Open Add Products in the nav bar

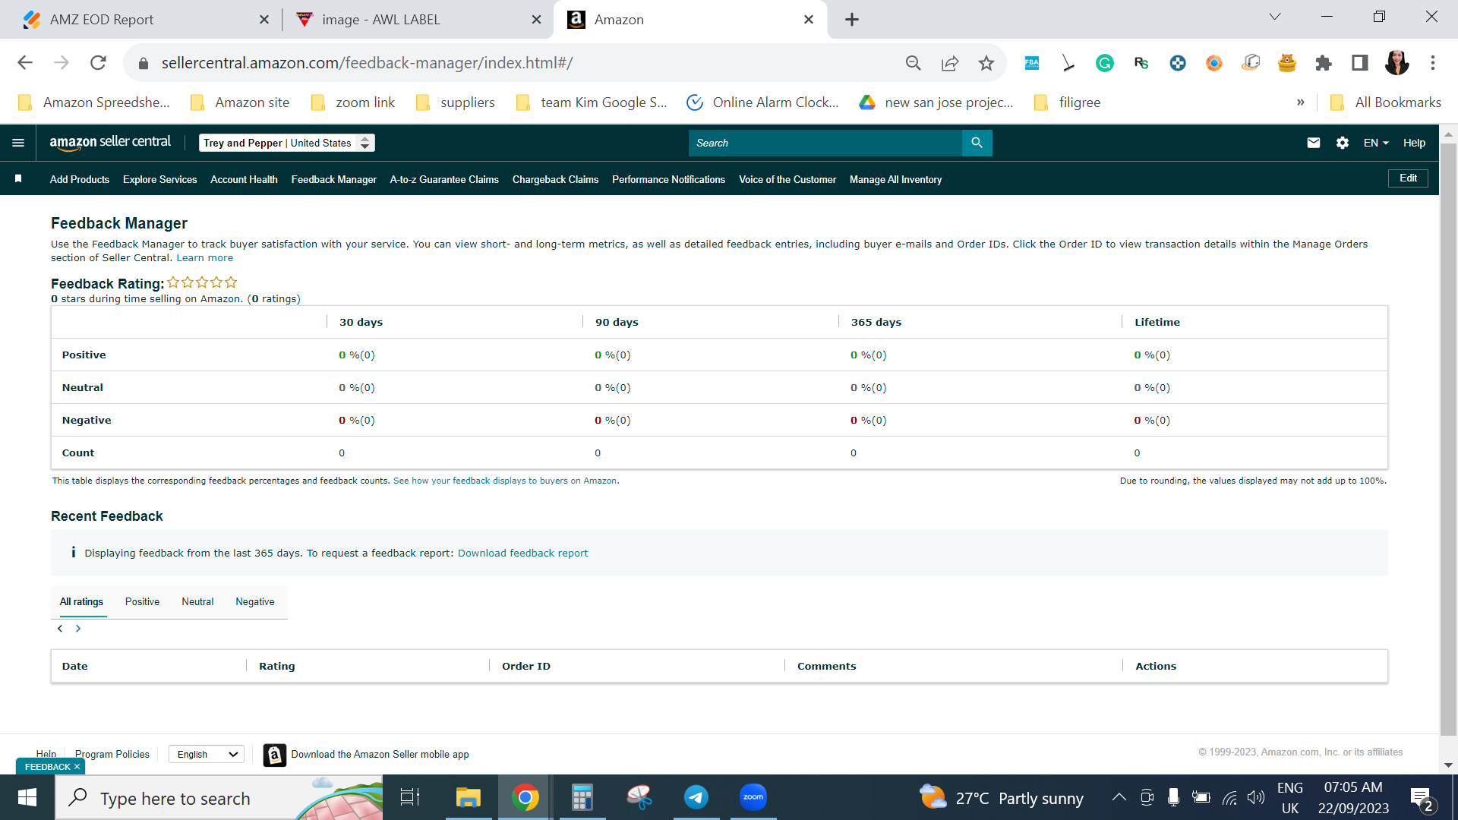pyautogui.click(x=80, y=179)
